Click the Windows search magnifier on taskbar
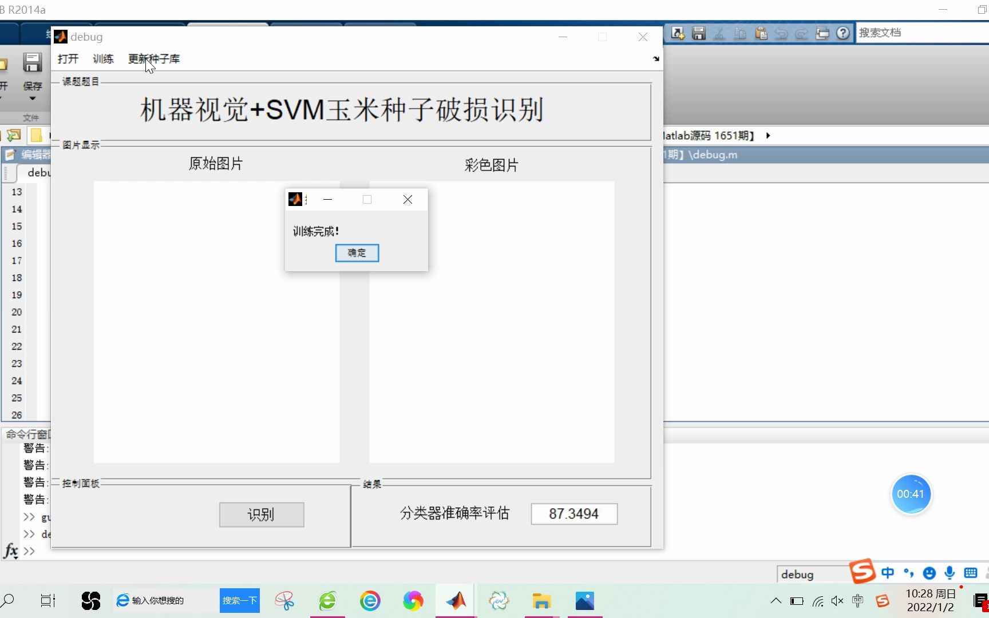 pyautogui.click(x=7, y=601)
